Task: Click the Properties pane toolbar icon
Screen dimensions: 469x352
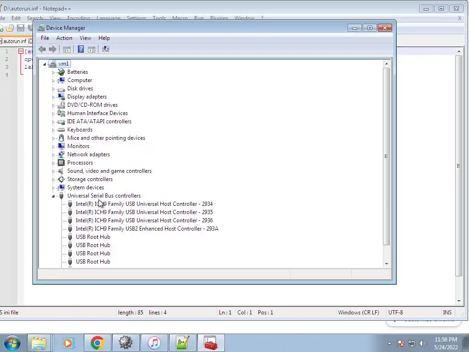Action: pyautogui.click(x=92, y=49)
